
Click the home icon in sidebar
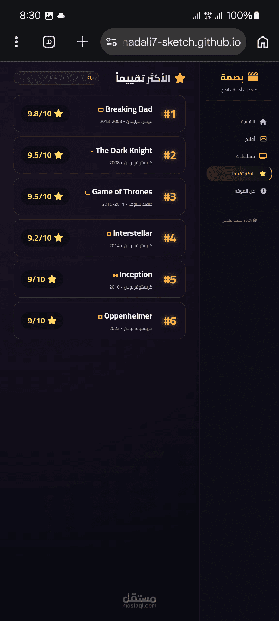pos(263,122)
